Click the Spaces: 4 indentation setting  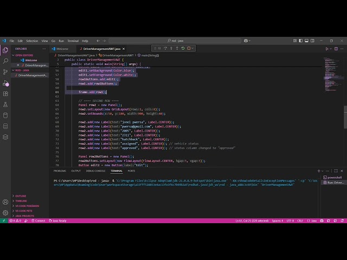278,220
